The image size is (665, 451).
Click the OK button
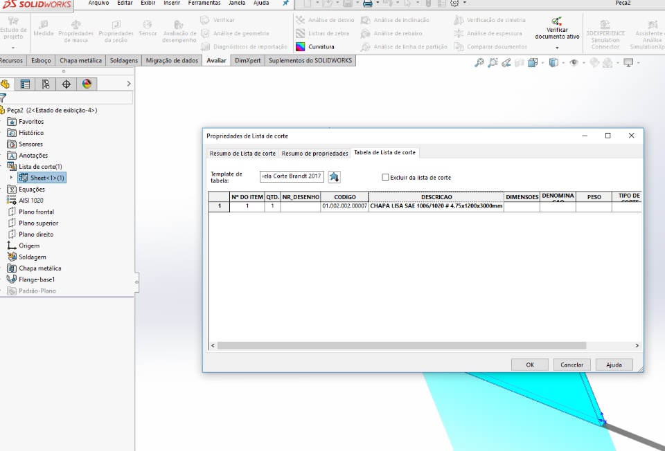(x=530, y=365)
